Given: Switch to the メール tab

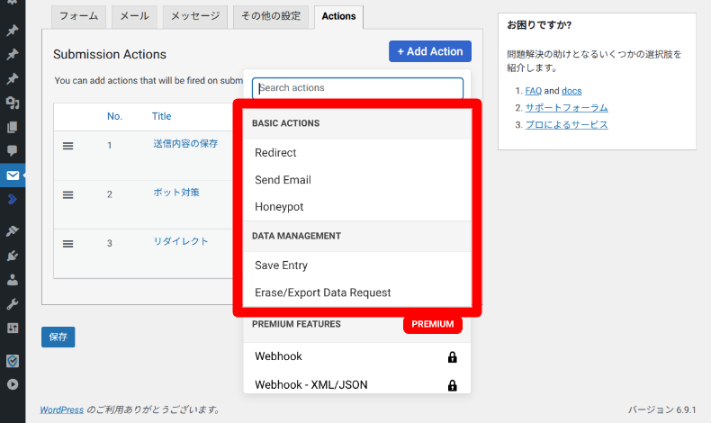Looking at the screenshot, I should pyautogui.click(x=134, y=17).
